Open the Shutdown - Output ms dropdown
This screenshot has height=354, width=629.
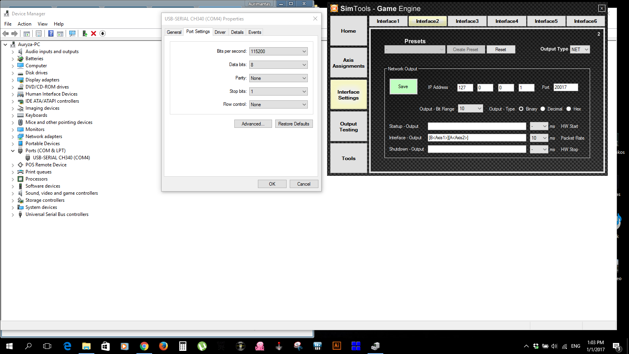pyautogui.click(x=539, y=149)
